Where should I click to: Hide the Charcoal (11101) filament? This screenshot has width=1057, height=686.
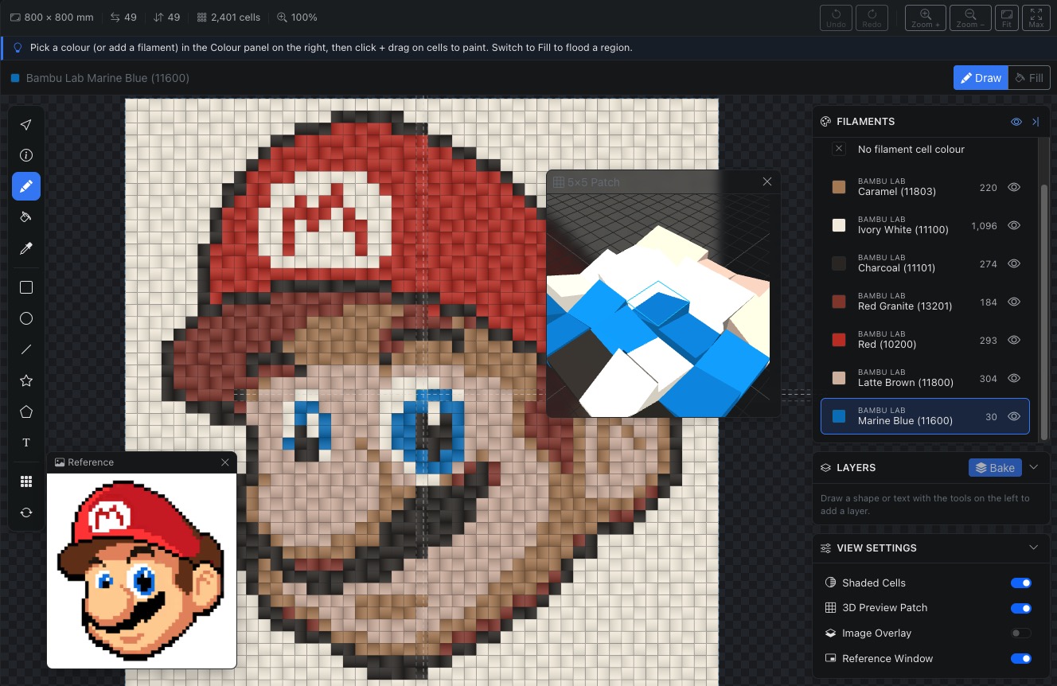[1014, 263]
